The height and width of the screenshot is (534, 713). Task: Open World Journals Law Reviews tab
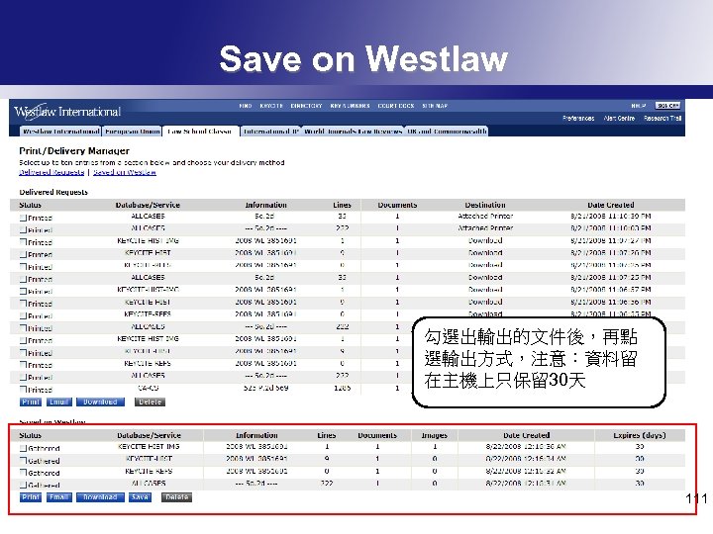tap(354, 132)
